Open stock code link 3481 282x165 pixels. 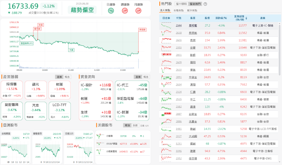(x=179, y=129)
